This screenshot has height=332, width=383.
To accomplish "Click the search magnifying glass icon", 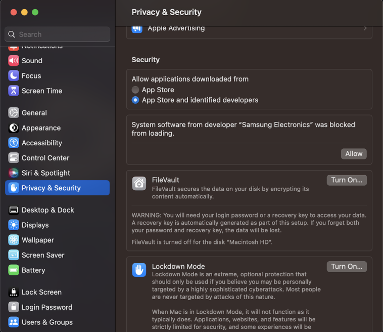I will pyautogui.click(x=12, y=34).
